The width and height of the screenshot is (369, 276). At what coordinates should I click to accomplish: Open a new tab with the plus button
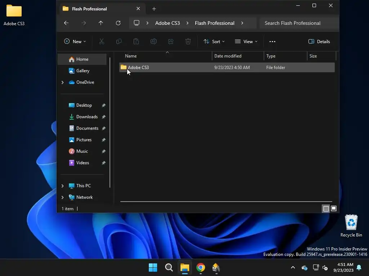point(154,9)
